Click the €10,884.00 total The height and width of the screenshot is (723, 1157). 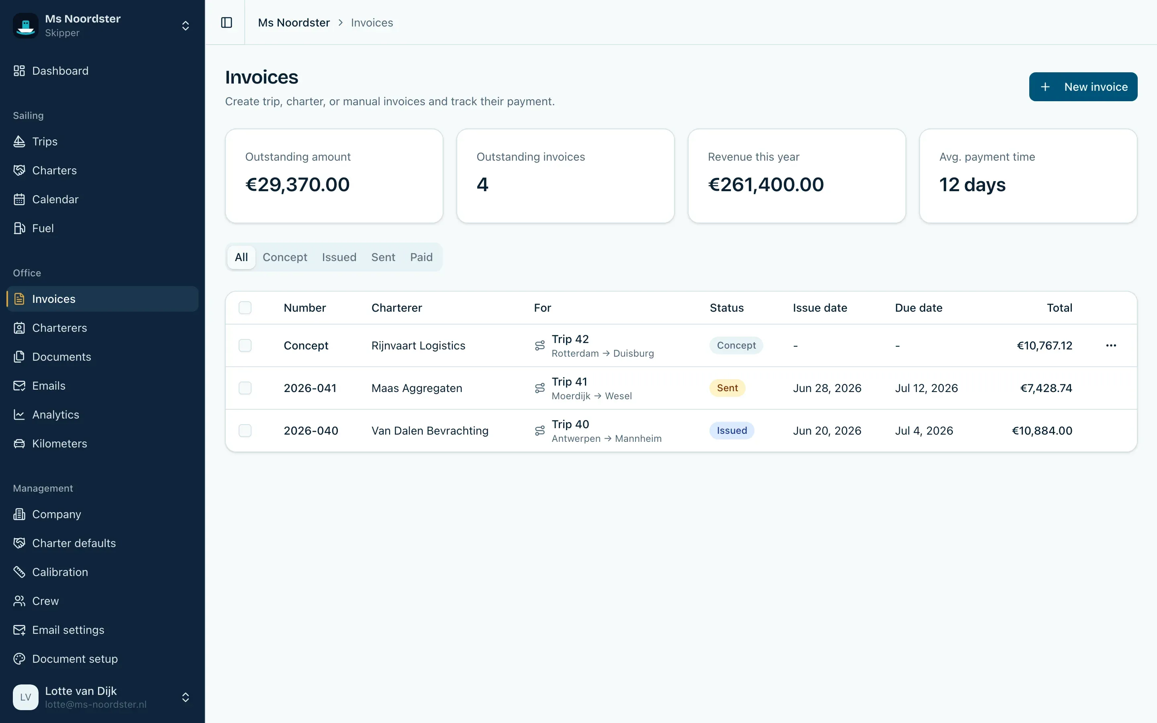(x=1042, y=431)
